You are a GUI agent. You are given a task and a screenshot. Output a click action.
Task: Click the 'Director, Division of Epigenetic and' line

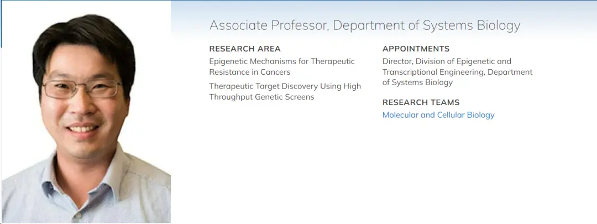coord(447,61)
